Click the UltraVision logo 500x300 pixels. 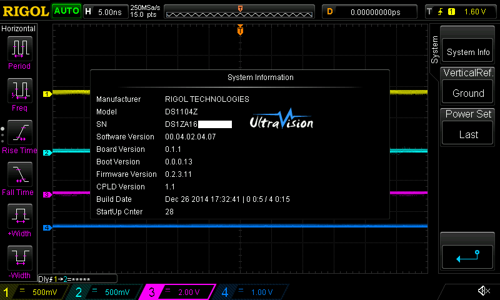281,119
